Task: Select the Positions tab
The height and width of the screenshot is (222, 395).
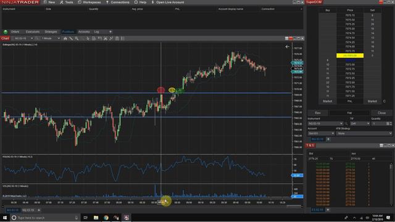Action: [x=68, y=31]
